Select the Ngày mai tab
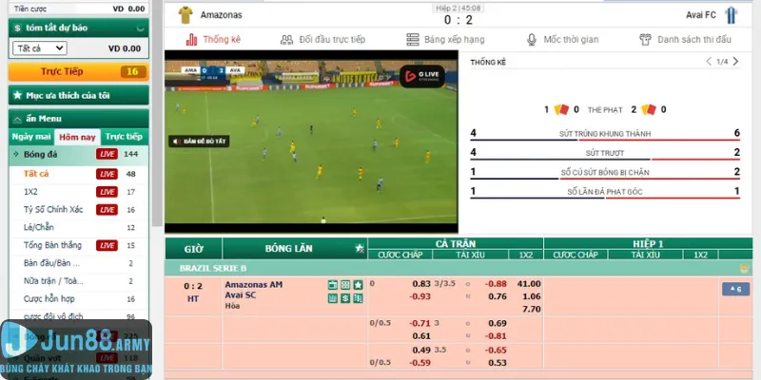This screenshot has height=380, width=761. tap(30, 137)
